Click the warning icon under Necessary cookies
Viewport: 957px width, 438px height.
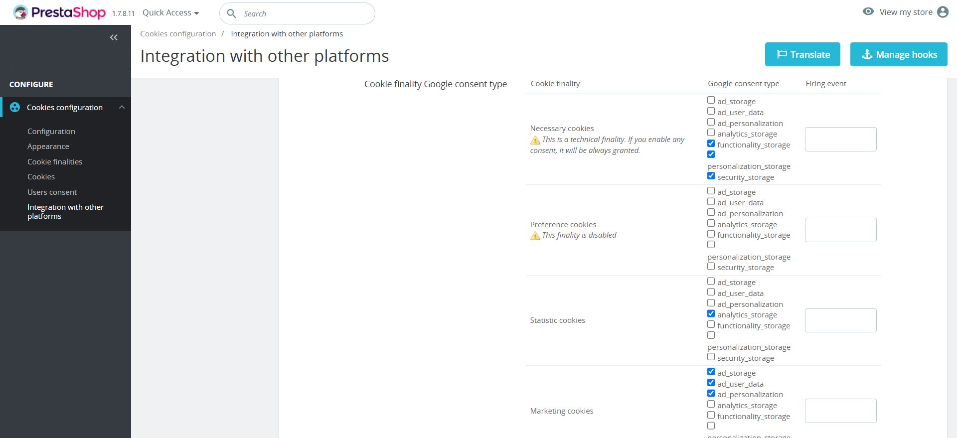point(535,140)
